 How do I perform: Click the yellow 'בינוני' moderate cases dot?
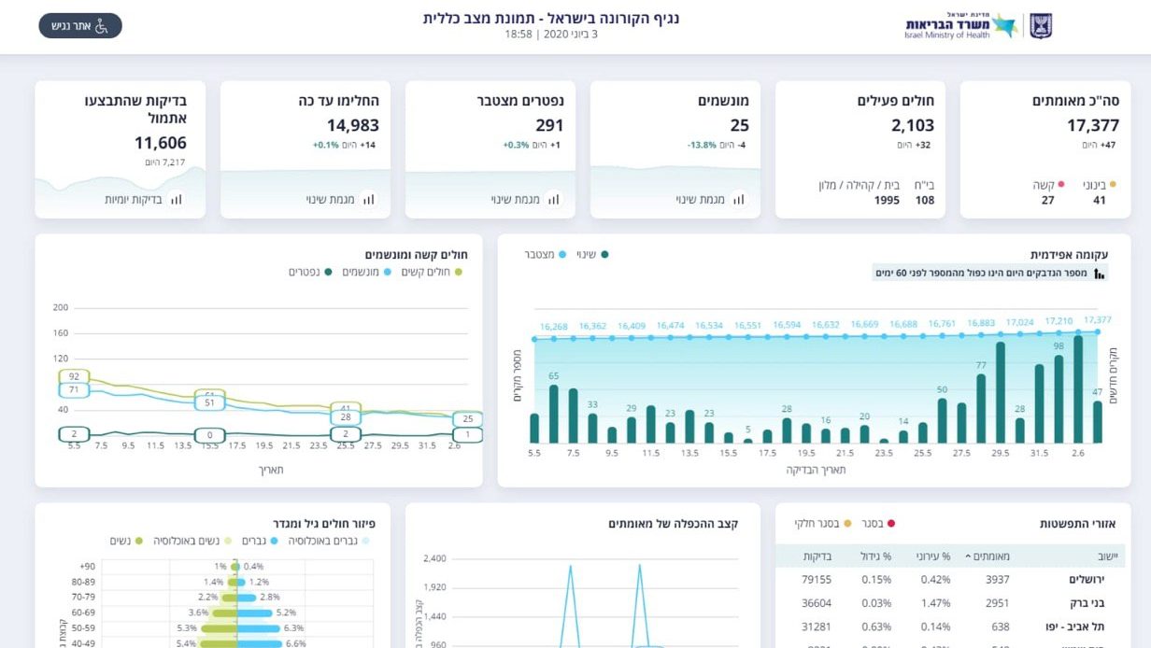1112,185
